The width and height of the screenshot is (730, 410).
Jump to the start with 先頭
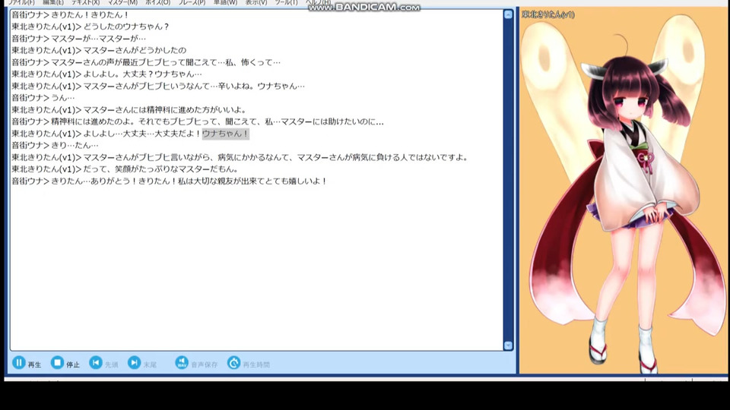(x=103, y=363)
